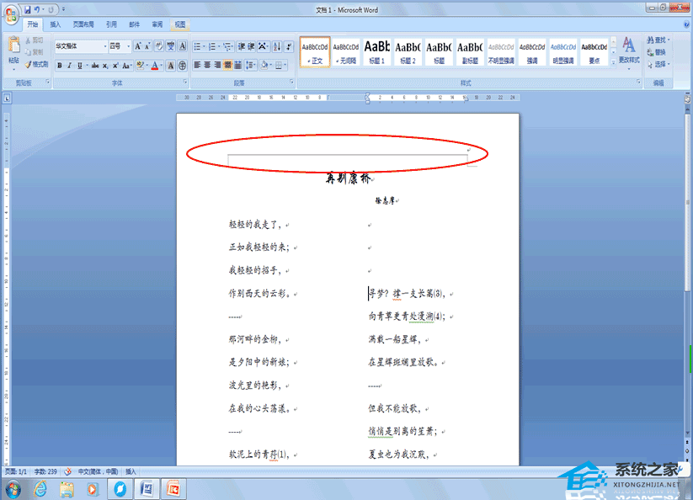This screenshot has width=693, height=500.
Task: Set Align Left paragraph alignment
Action: click(x=198, y=66)
